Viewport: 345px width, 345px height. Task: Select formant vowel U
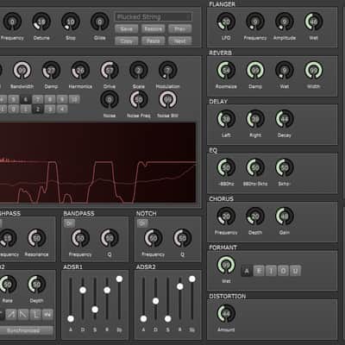coord(295,271)
